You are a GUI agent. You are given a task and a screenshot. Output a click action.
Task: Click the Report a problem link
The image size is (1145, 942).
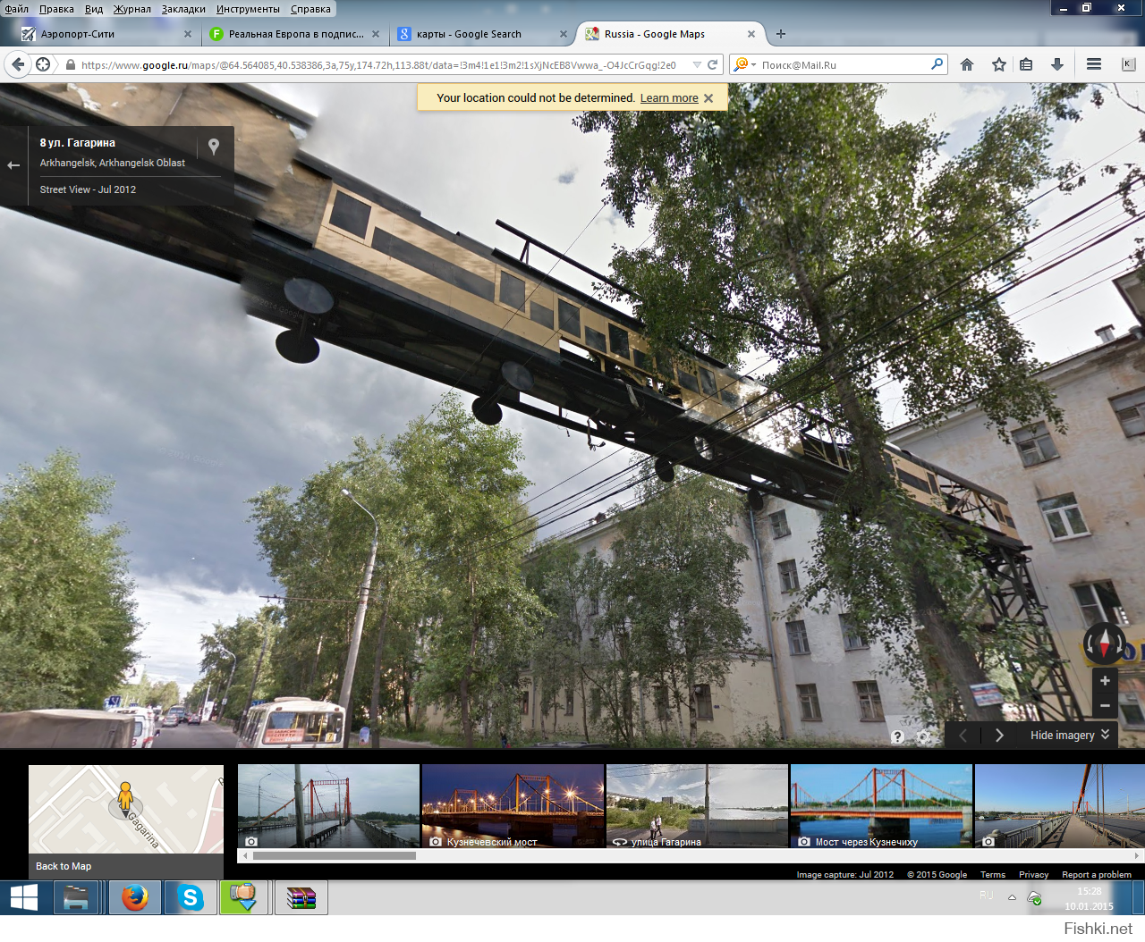coord(1097,875)
